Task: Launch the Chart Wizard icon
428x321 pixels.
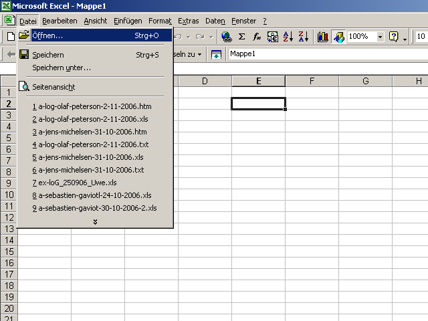Action: click(322, 37)
